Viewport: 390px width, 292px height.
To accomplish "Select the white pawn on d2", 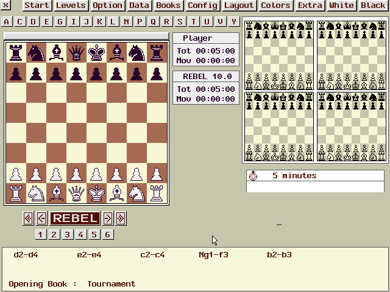I will point(76,173).
